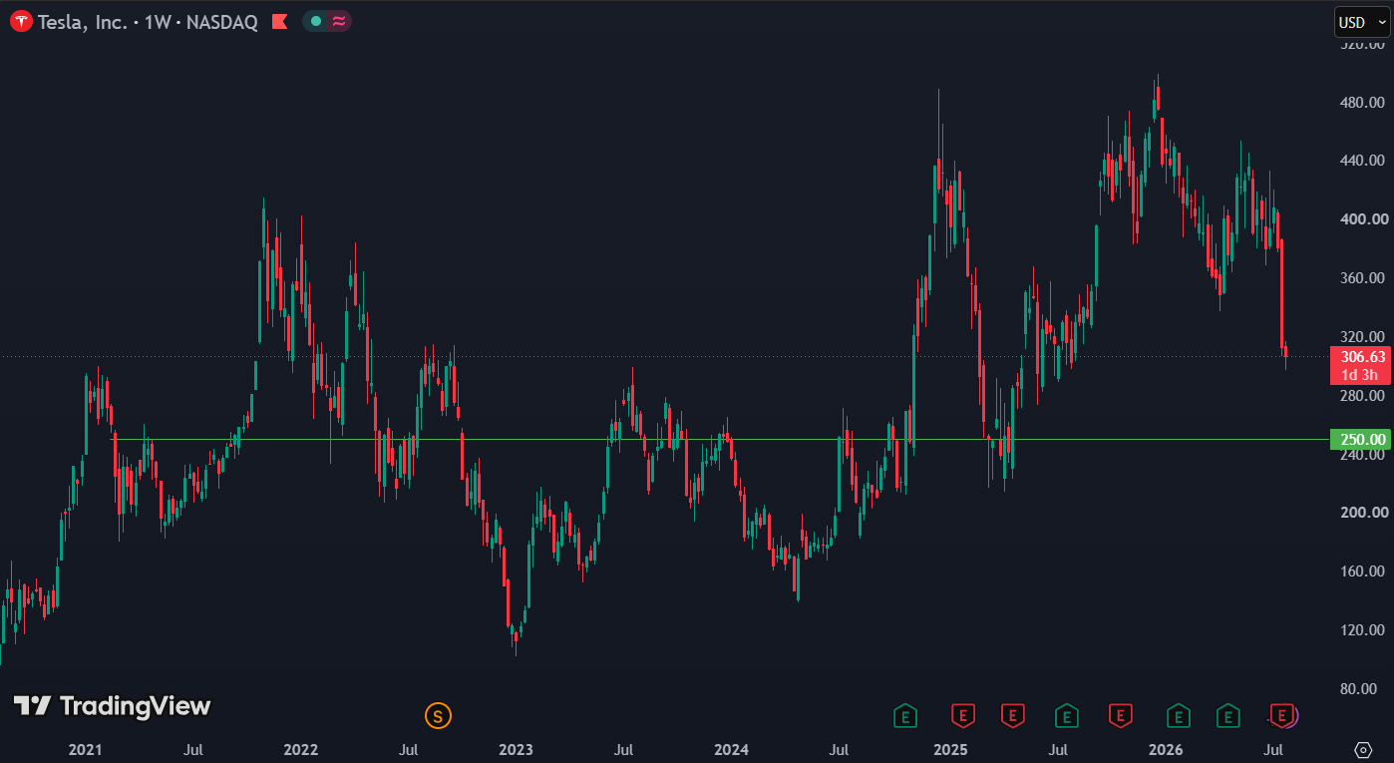Click the Jul label following 2021
This screenshot has height=763, width=1394.
194,750
